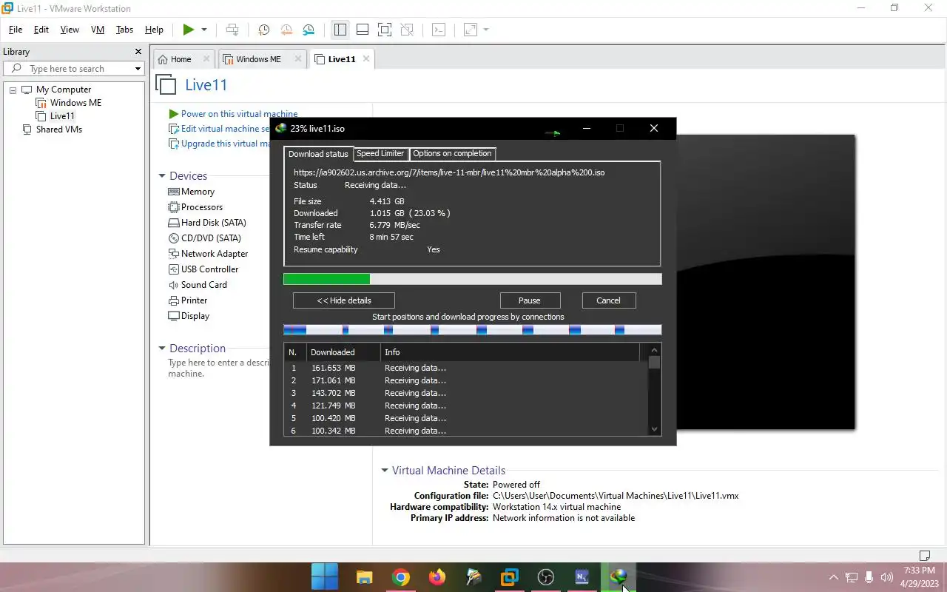Toggle the thumbnail bar view icon
947x592 pixels.
(x=363, y=30)
